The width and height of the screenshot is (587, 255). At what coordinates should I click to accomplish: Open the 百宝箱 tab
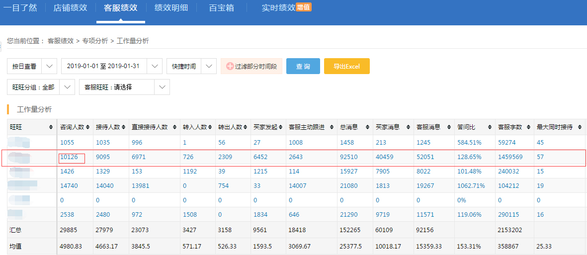(222, 8)
